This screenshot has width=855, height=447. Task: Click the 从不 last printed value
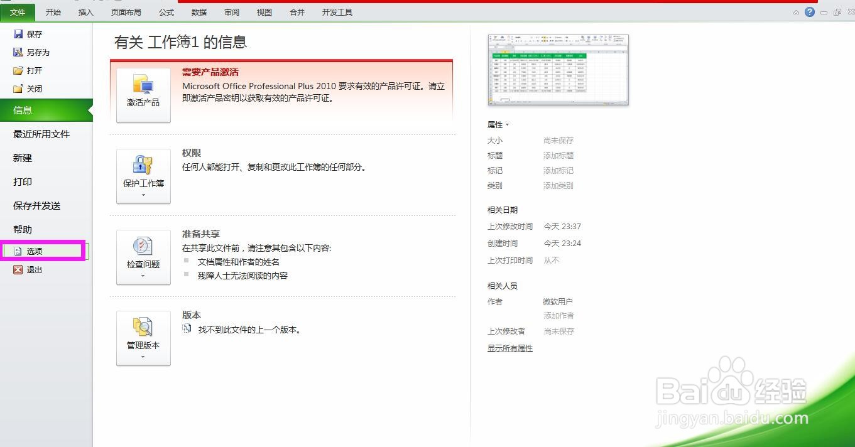coord(552,261)
